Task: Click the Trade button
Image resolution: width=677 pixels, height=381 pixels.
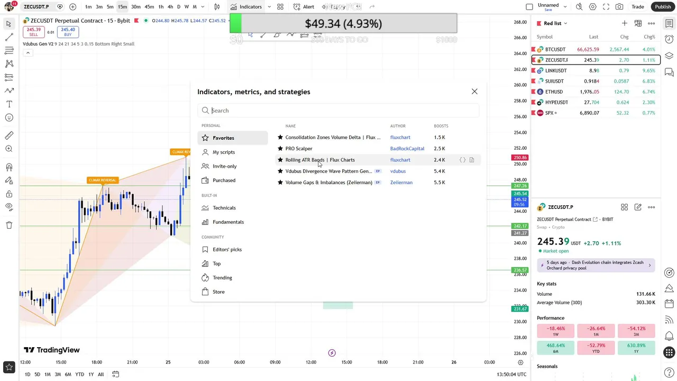Action: coord(638,7)
